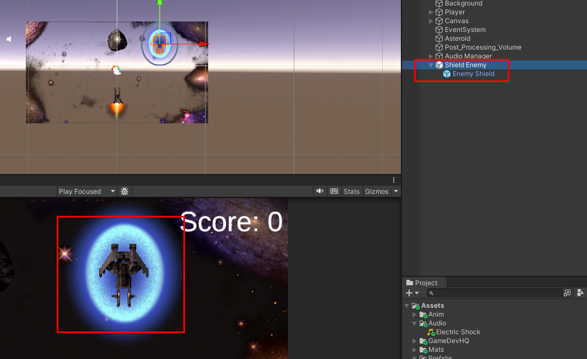This screenshot has width=587, height=359.
Task: Click the blue cube icon beside Enemy Shield
Action: pos(447,74)
